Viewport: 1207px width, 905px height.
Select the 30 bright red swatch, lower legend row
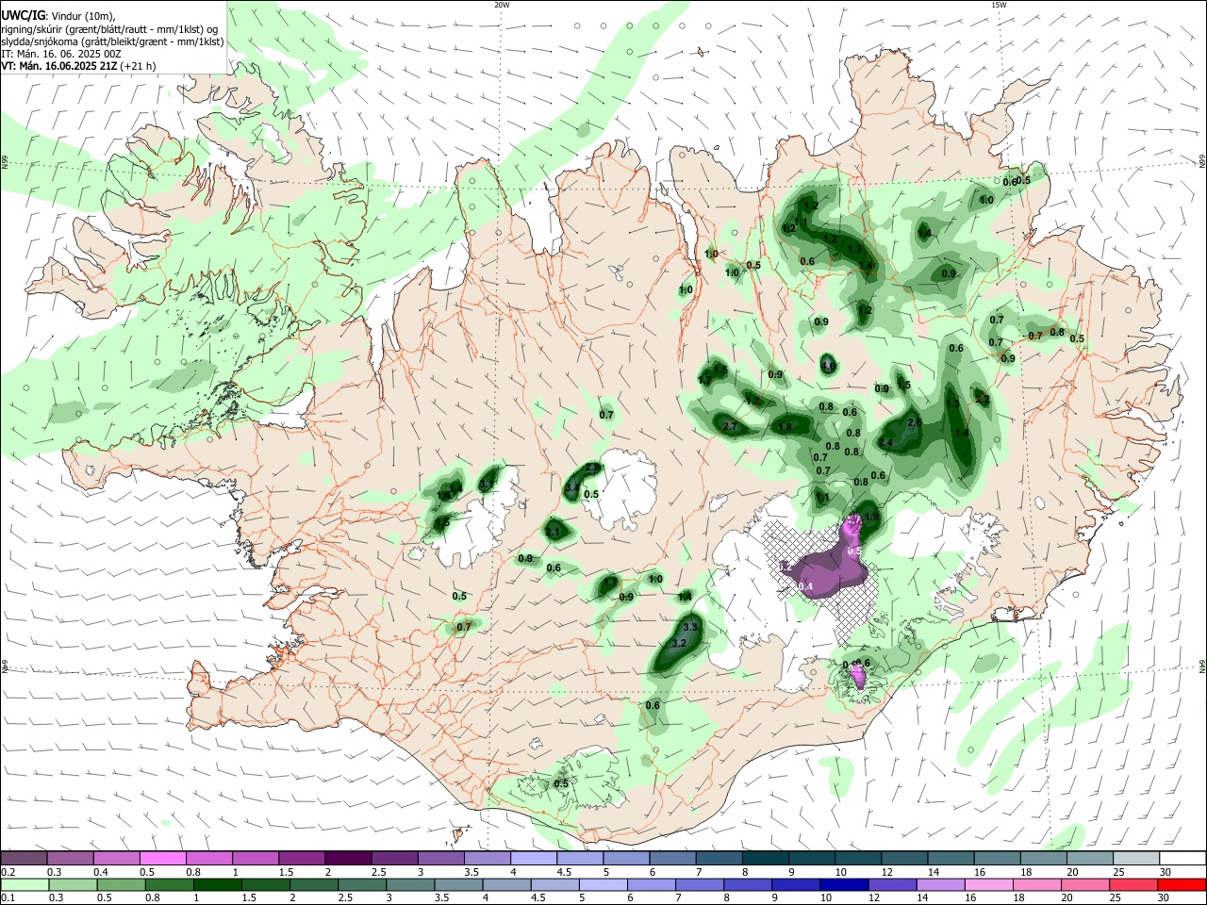tap(1182, 885)
